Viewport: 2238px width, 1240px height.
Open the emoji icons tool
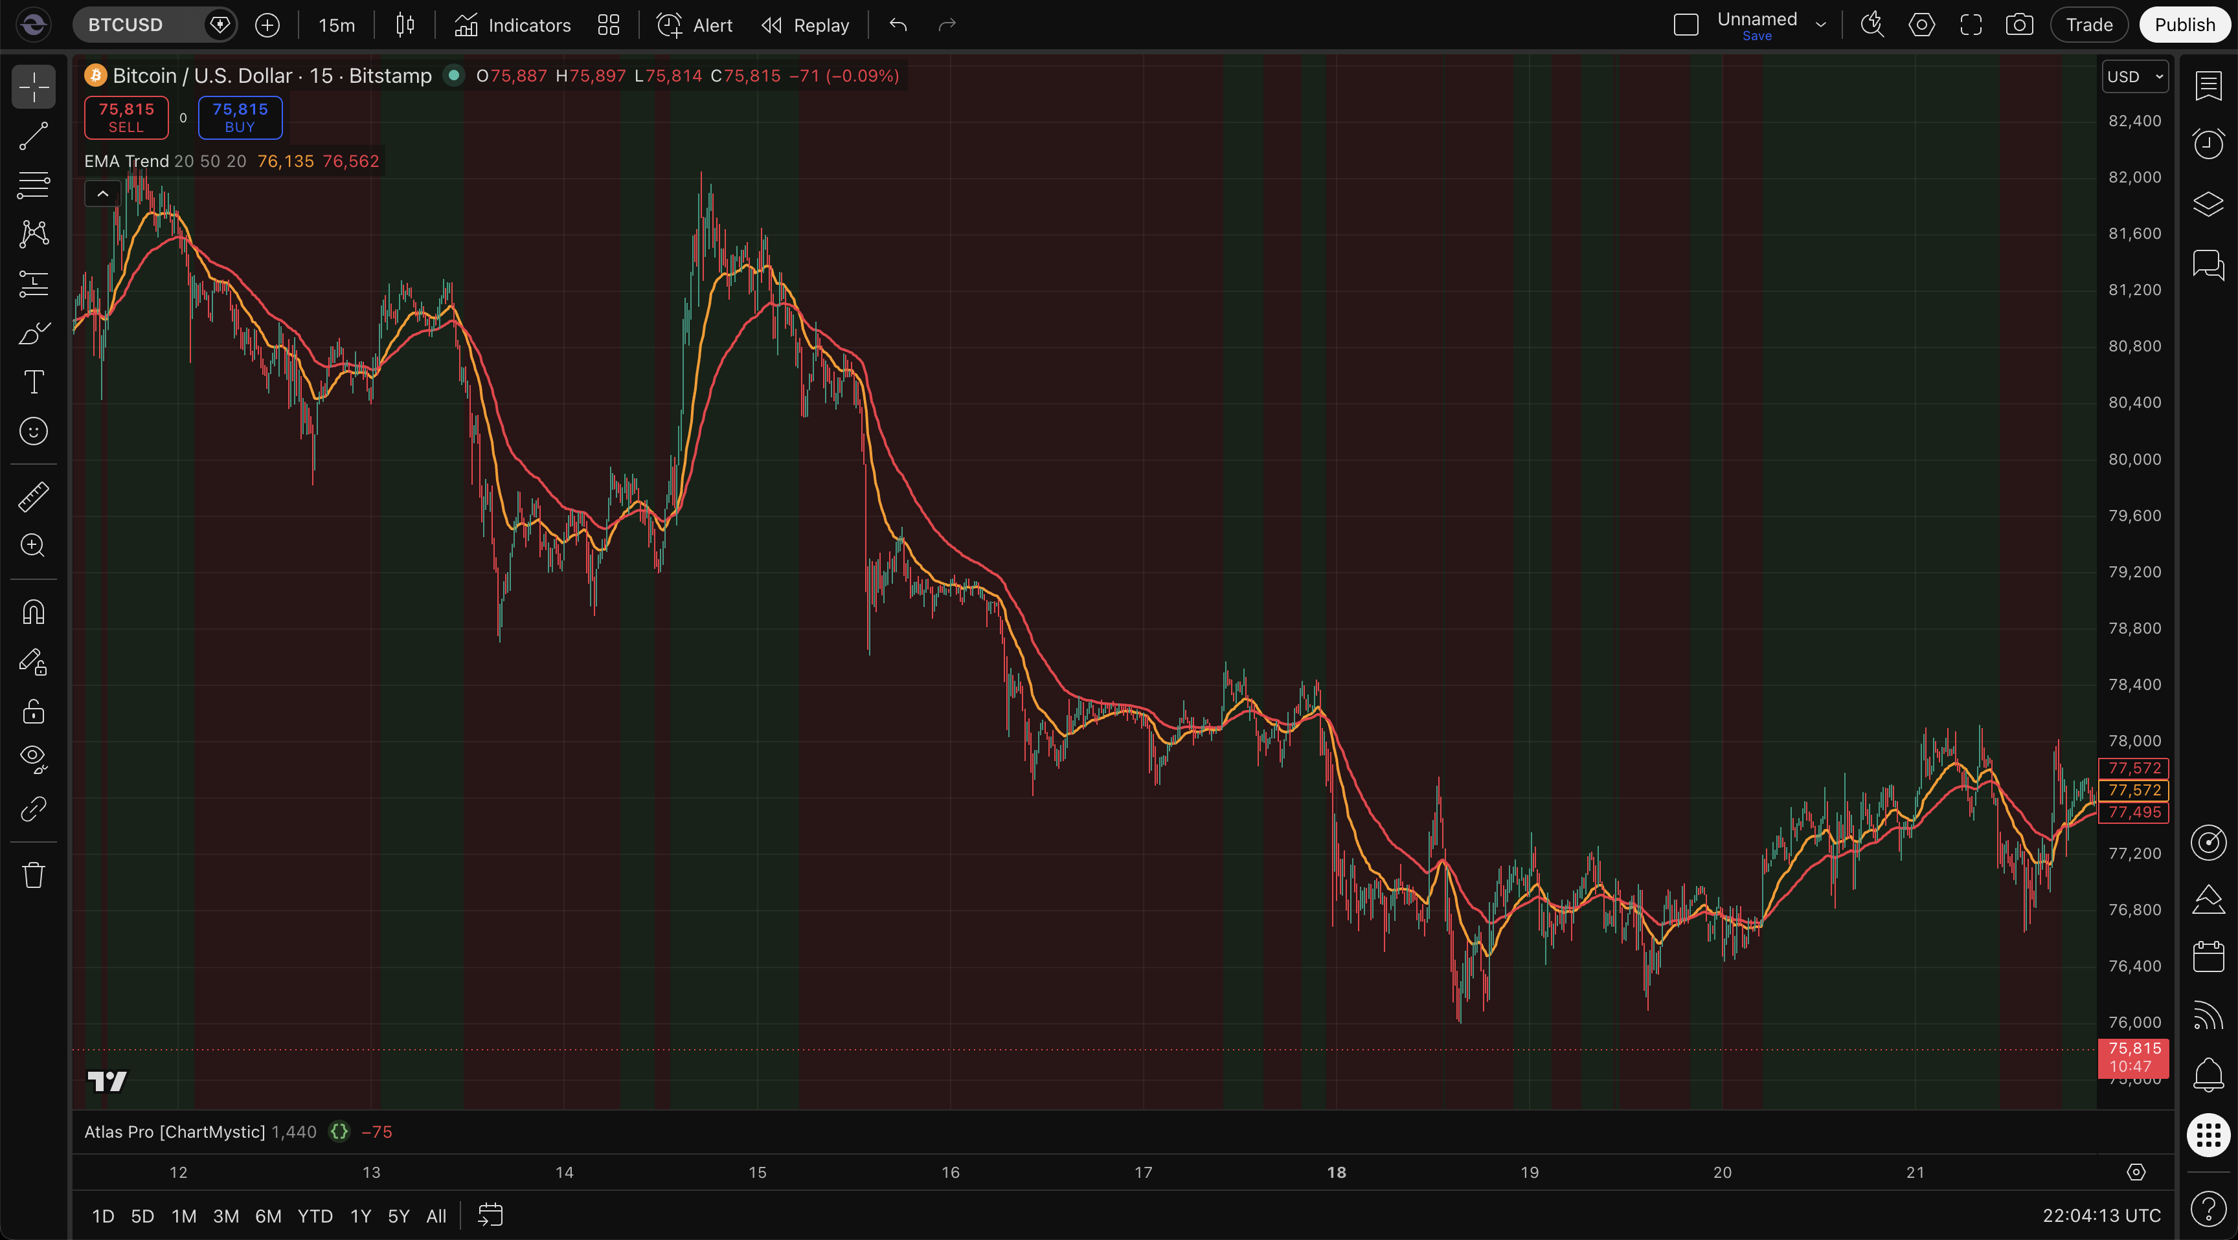pos(33,431)
